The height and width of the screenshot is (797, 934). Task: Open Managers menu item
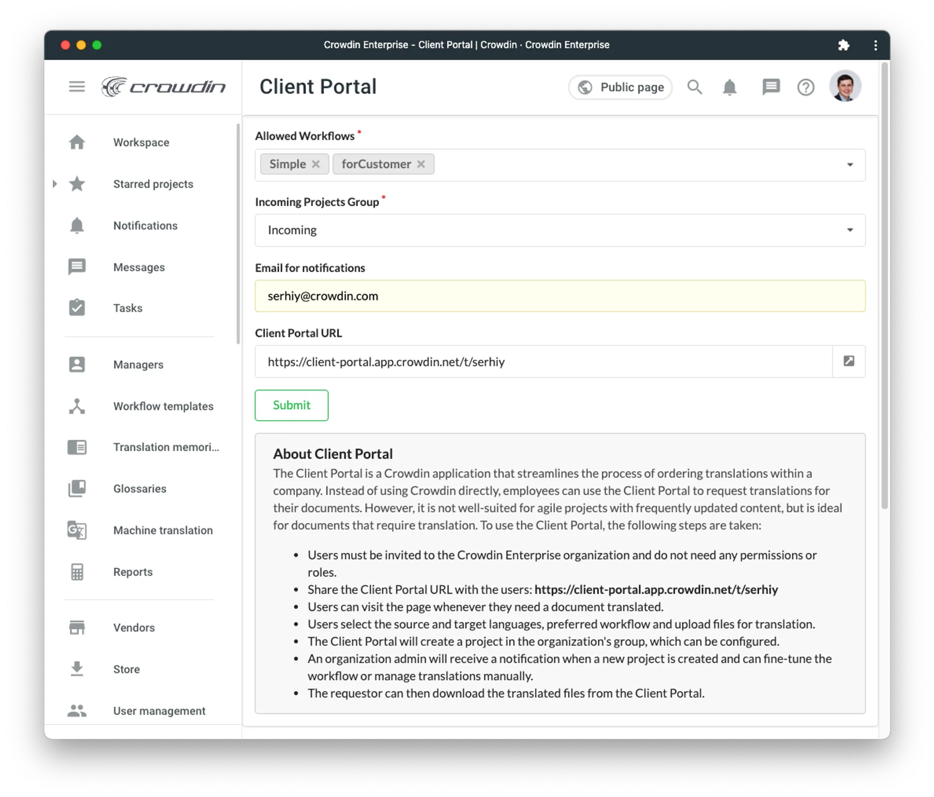138,365
